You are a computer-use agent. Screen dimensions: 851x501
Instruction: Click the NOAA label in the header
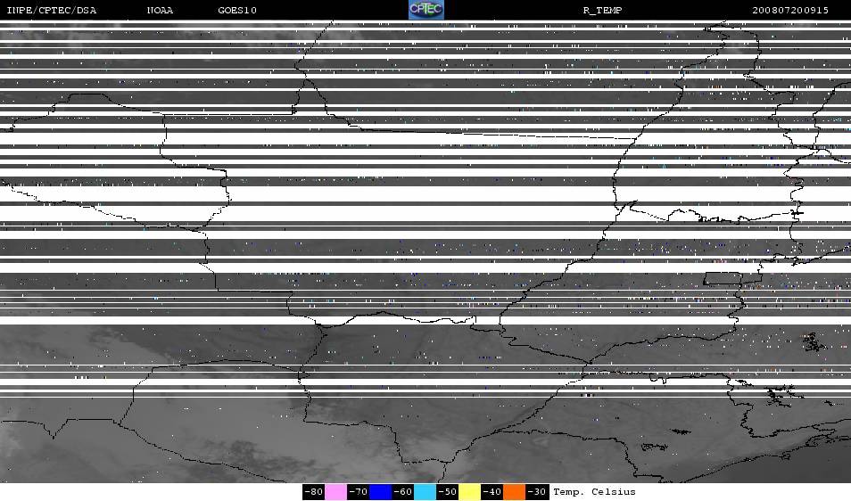tap(160, 11)
